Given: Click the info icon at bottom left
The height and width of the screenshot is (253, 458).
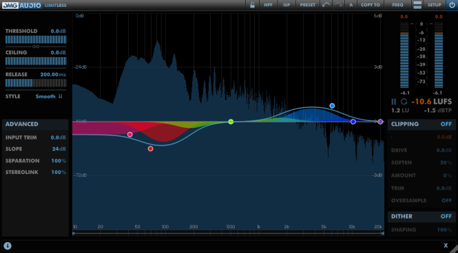Looking at the screenshot, I should click(x=8, y=245).
